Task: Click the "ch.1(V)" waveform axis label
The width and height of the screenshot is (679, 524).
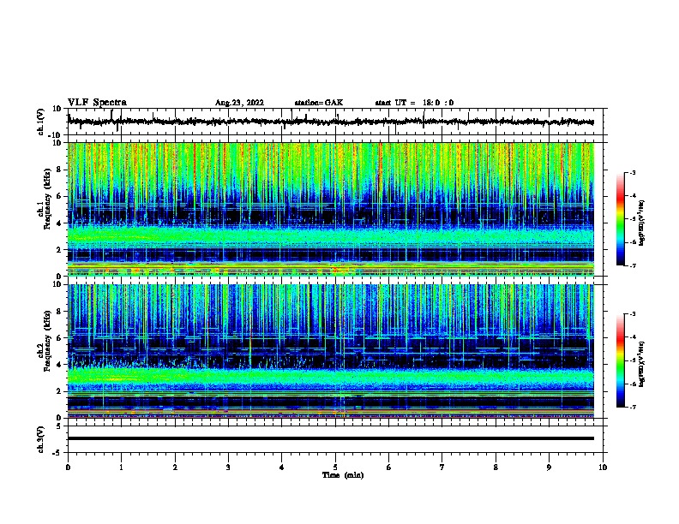Action: [x=41, y=122]
